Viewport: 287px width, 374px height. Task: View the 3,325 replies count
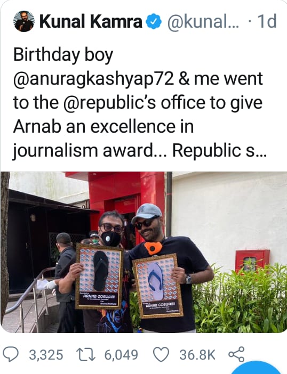[46, 355]
